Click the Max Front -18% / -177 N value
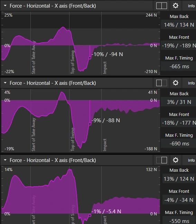196x224 pixels. point(179,123)
